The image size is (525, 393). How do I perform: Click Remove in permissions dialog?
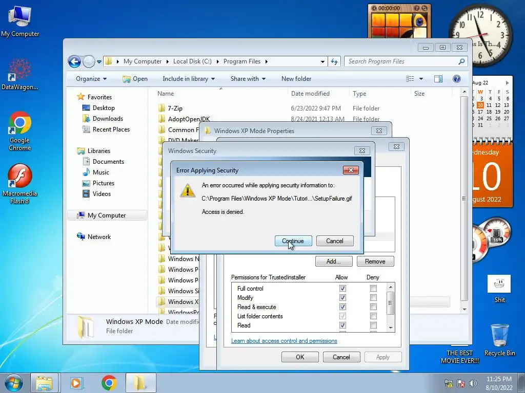pos(375,261)
